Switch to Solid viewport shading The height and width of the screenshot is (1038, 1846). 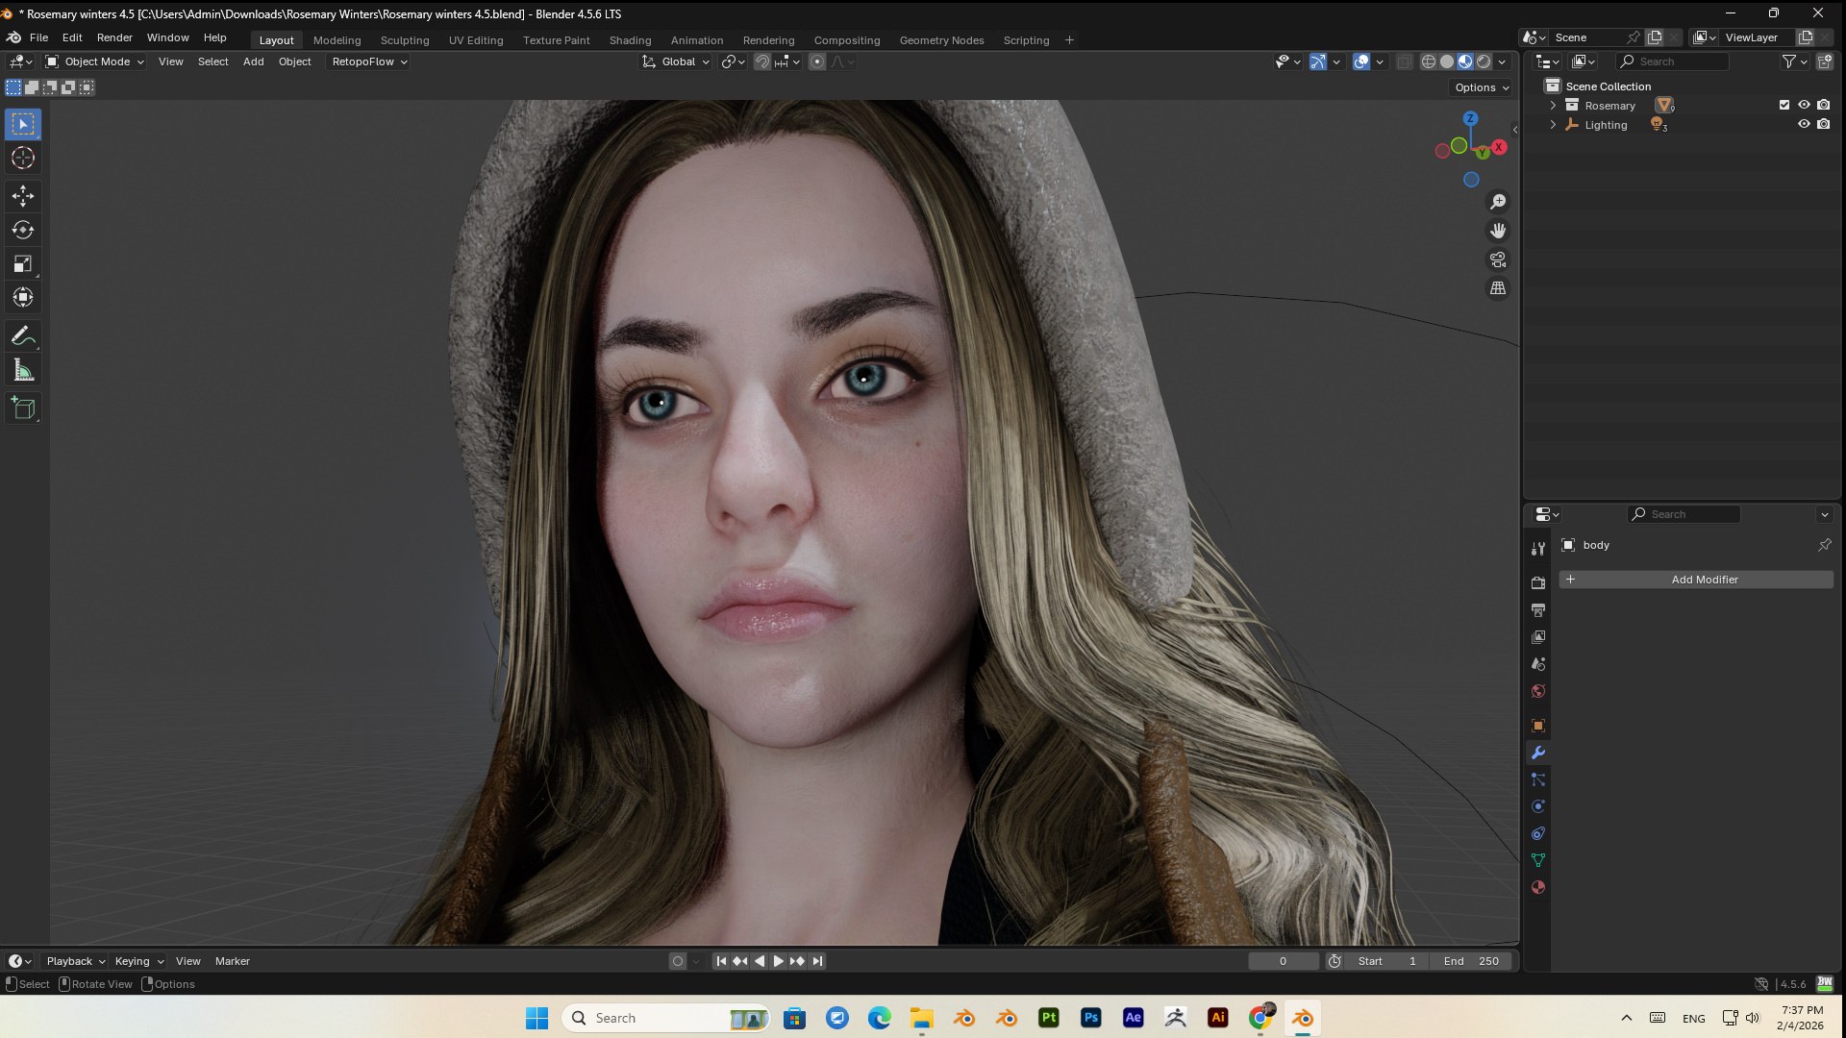coord(1447,62)
